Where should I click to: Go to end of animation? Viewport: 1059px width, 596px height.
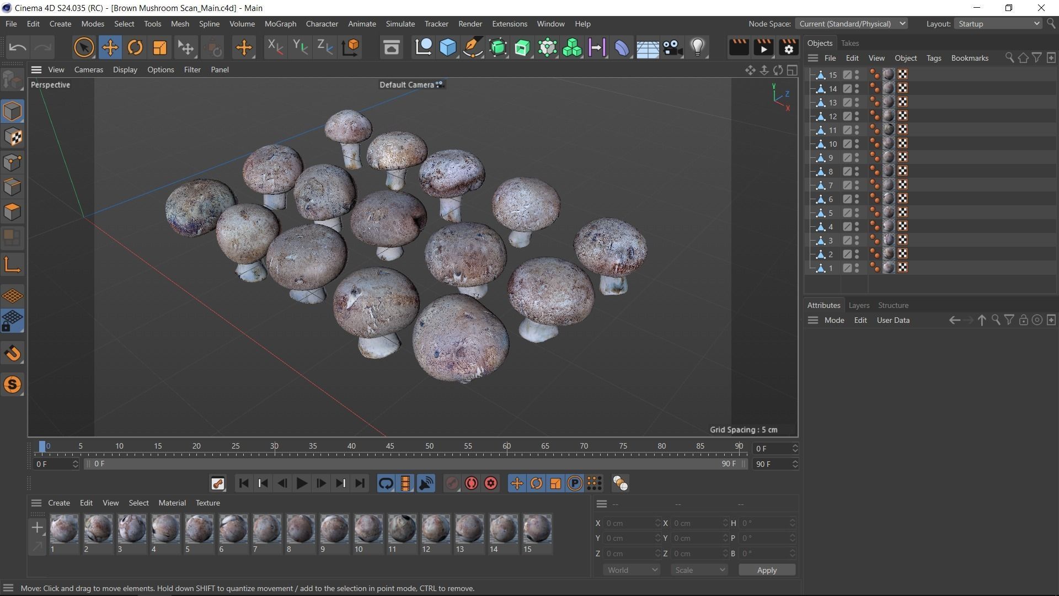pos(360,483)
